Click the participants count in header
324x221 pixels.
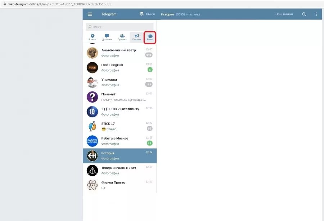(188, 14)
